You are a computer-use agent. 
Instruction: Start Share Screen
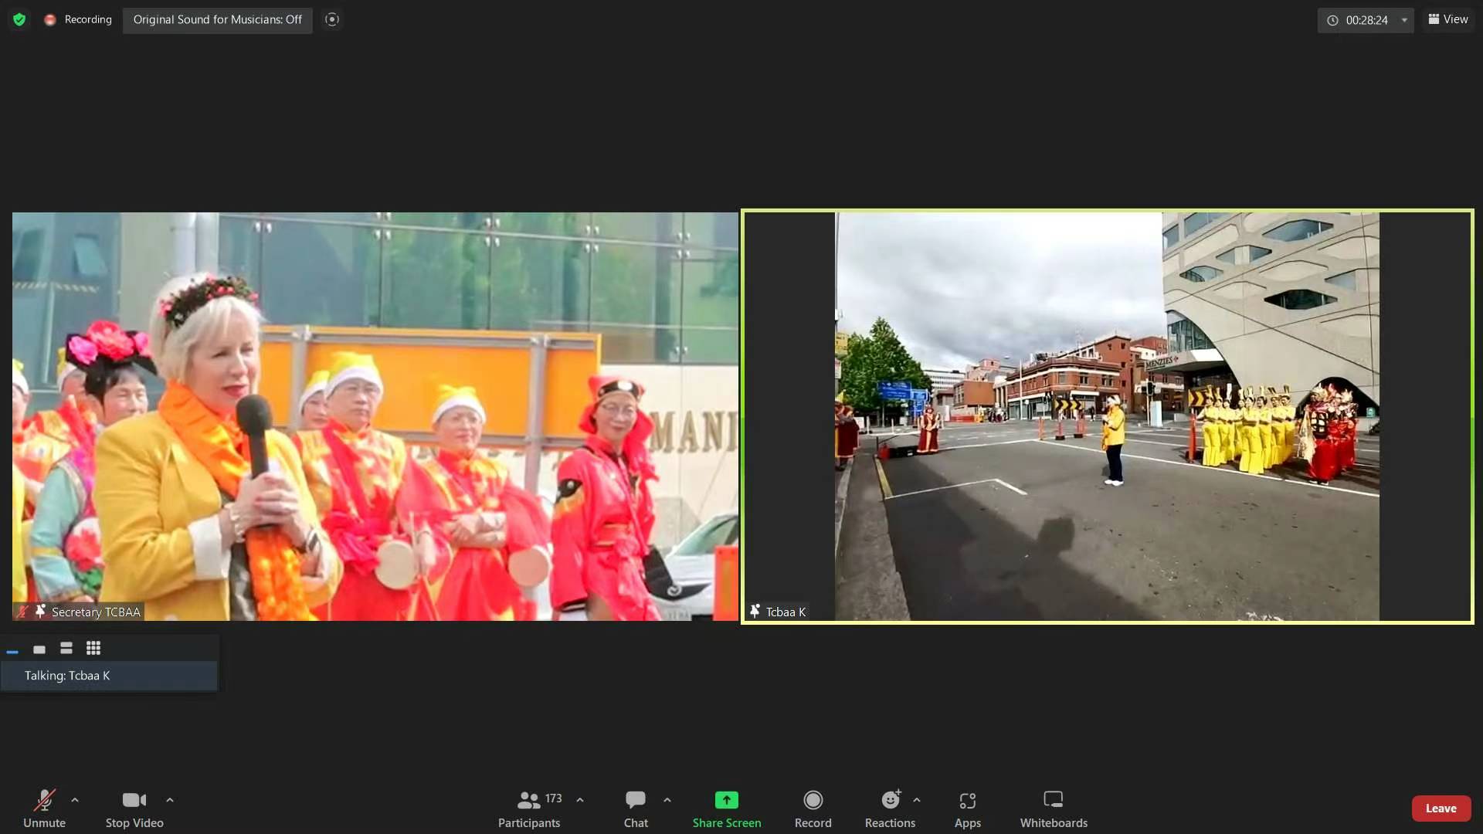pos(726,808)
